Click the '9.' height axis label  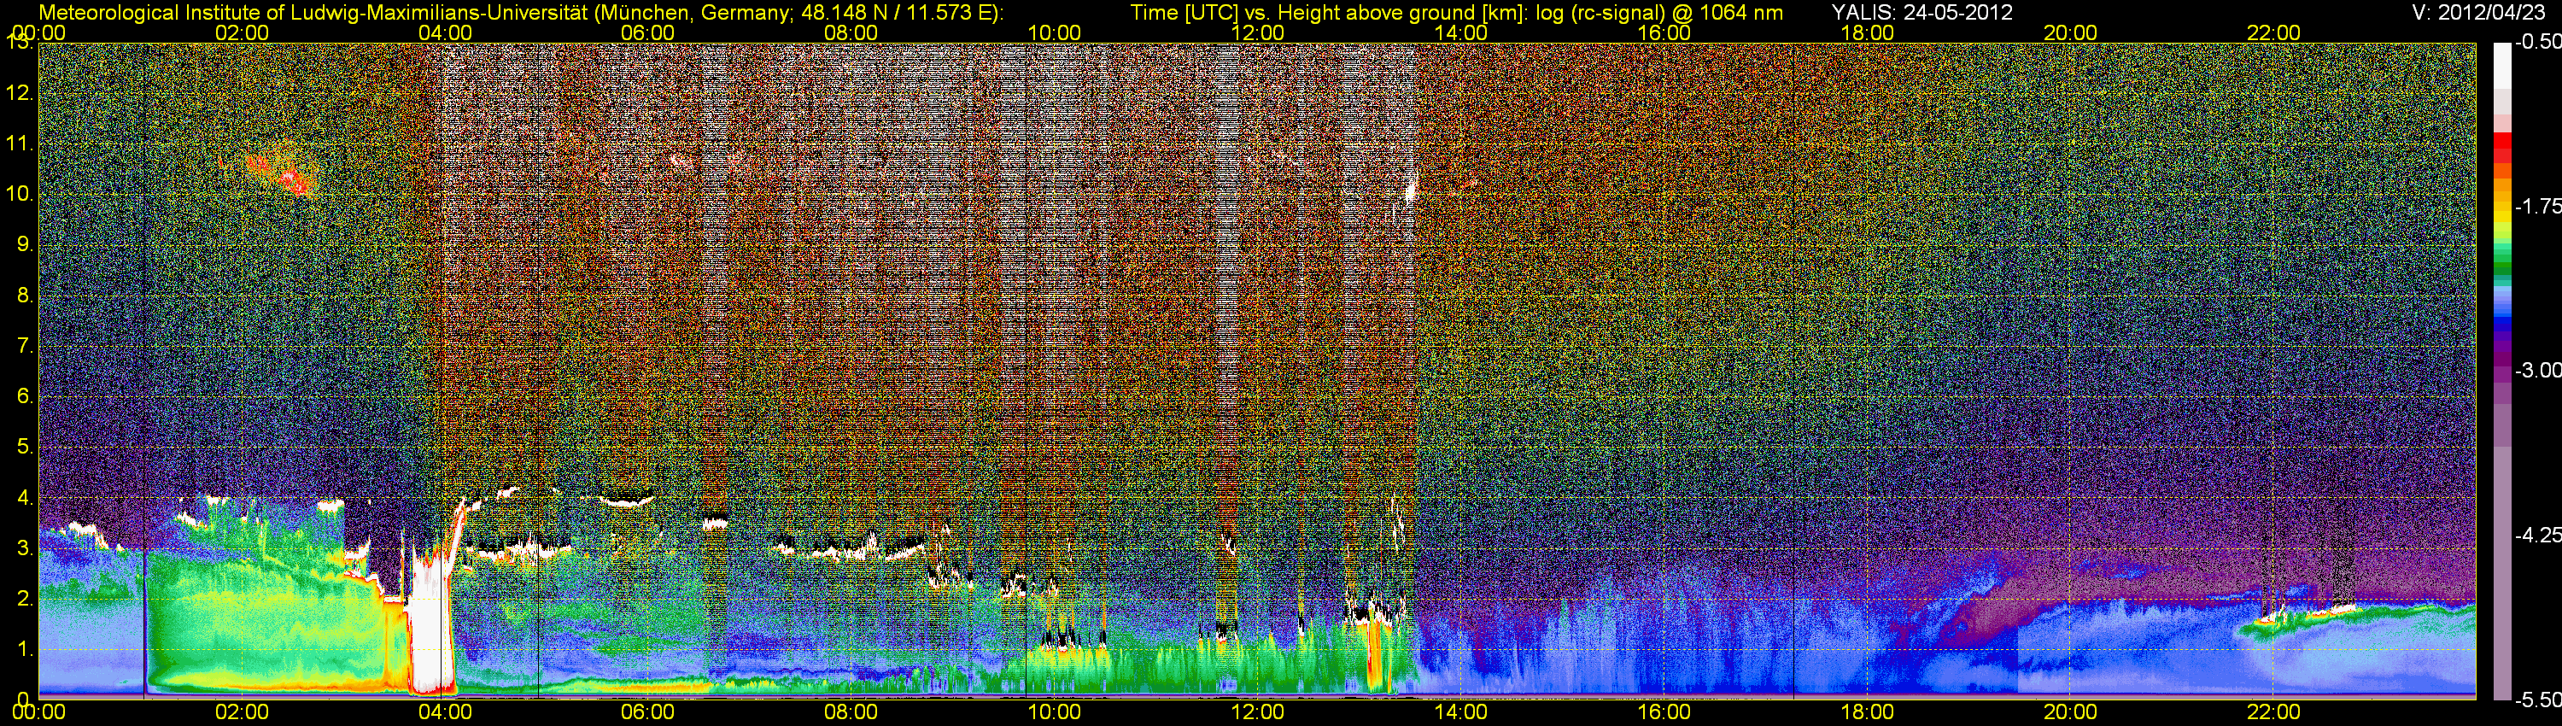point(26,244)
